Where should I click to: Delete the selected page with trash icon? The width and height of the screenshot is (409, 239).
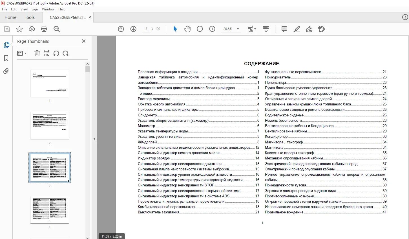pyautogui.click(x=37, y=53)
